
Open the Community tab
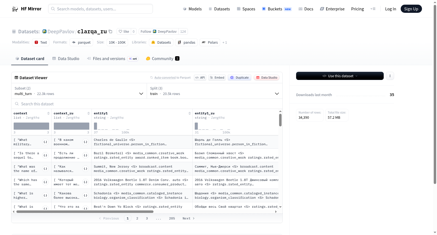[x=163, y=59]
